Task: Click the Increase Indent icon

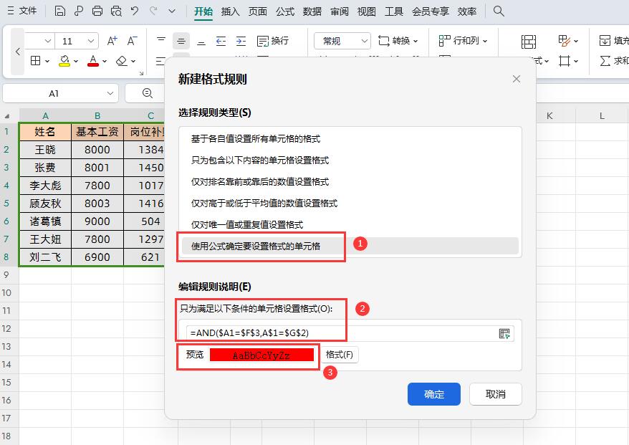Action: click(x=241, y=41)
